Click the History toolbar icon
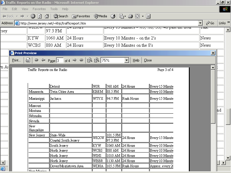This screenshot has height=173, width=231. coord(113,16)
